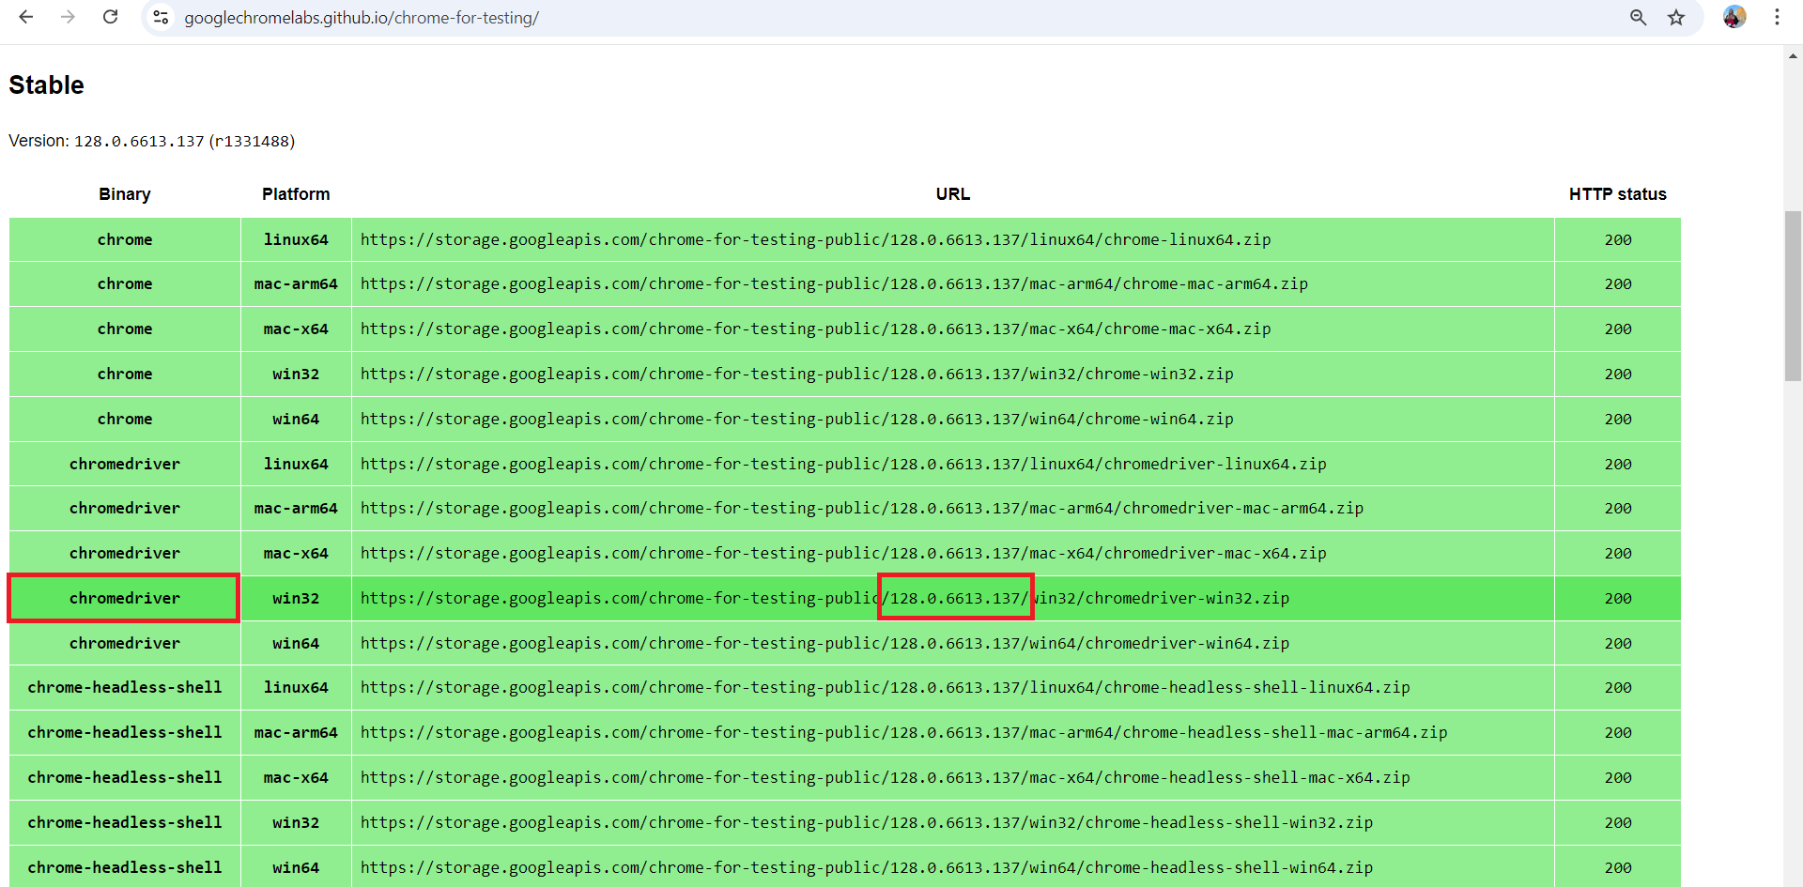
Task: Select the chromedriver win32 URL
Action: pyautogui.click(x=824, y=599)
